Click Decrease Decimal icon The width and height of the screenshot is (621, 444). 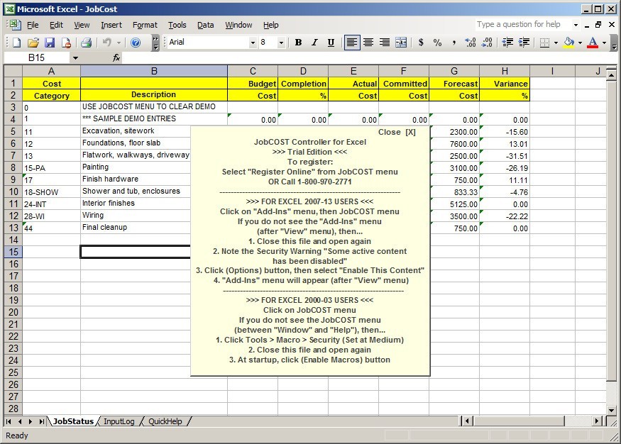[x=487, y=43]
